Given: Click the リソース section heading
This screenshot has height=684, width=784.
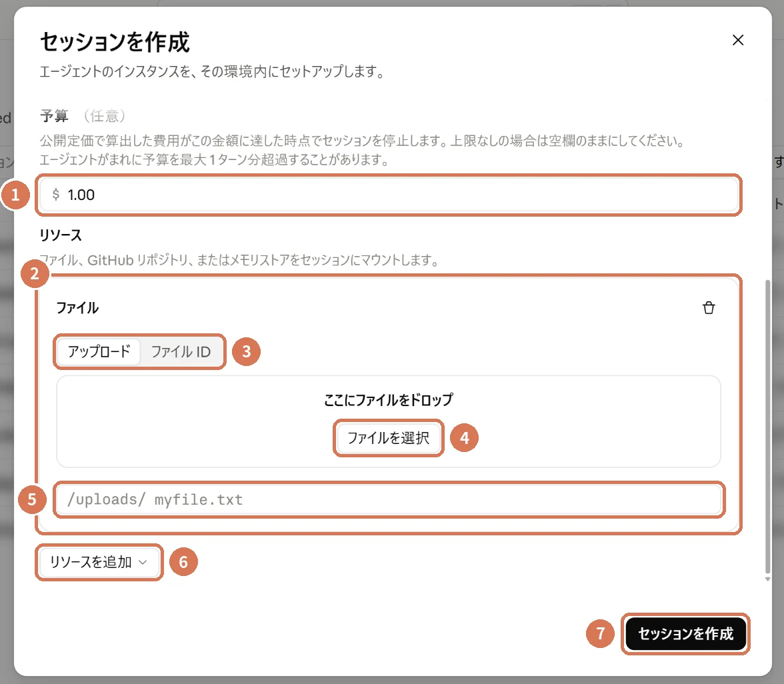Looking at the screenshot, I should [x=61, y=235].
